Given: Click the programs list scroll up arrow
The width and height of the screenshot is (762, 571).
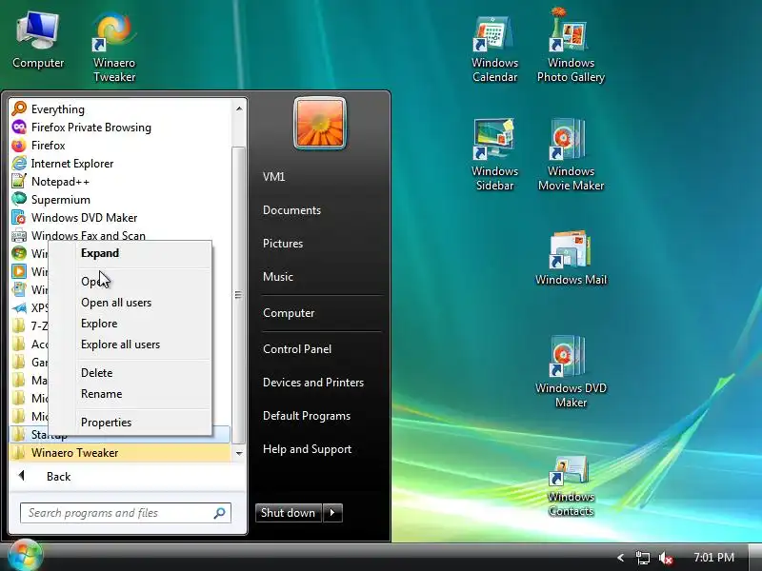Looking at the screenshot, I should point(239,108).
